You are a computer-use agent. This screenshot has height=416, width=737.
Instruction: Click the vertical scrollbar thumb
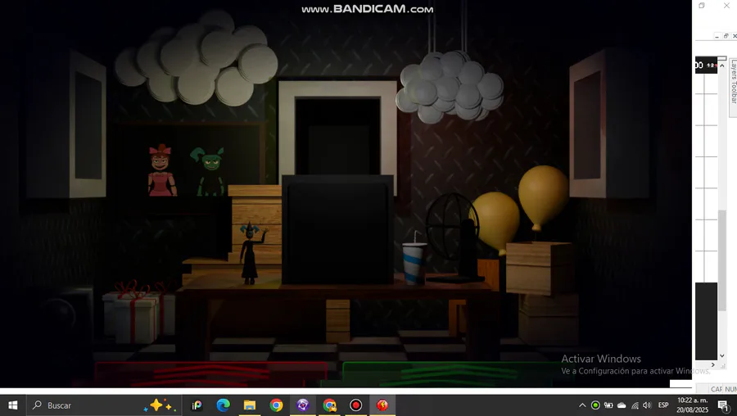click(x=722, y=260)
